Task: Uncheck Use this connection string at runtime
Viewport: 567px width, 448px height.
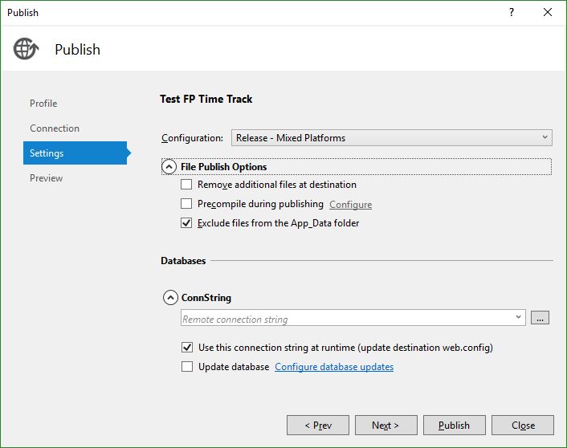Action: (187, 348)
